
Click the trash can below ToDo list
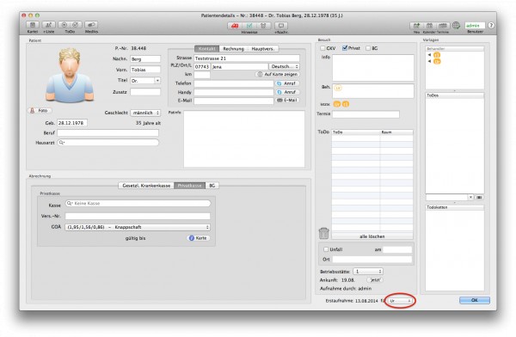click(324, 233)
